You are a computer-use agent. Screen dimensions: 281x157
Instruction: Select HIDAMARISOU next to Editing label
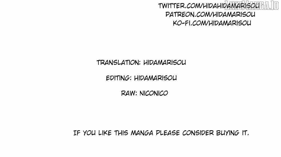[155, 78]
